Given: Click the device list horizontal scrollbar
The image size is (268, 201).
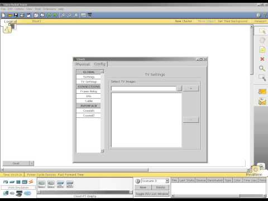Looking at the screenshot, I should pos(85,192).
